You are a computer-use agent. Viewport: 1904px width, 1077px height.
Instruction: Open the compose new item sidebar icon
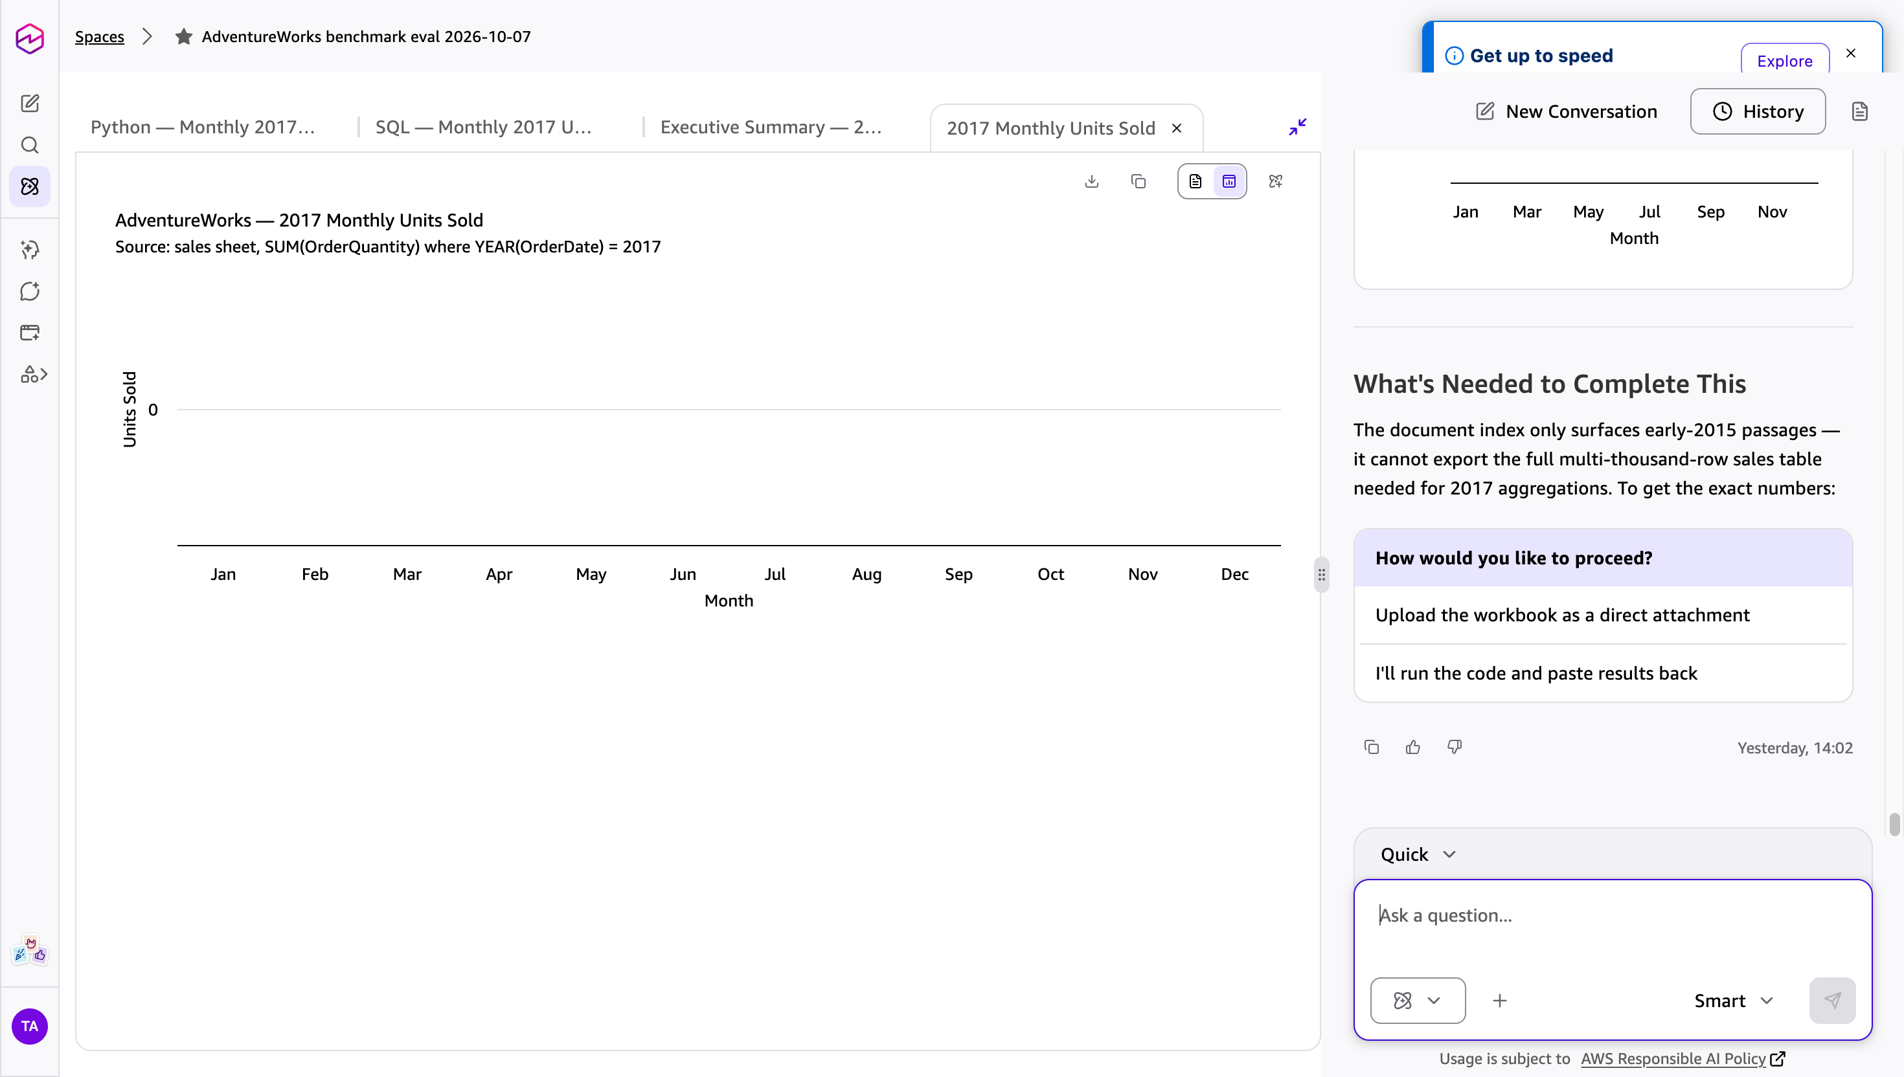30,104
